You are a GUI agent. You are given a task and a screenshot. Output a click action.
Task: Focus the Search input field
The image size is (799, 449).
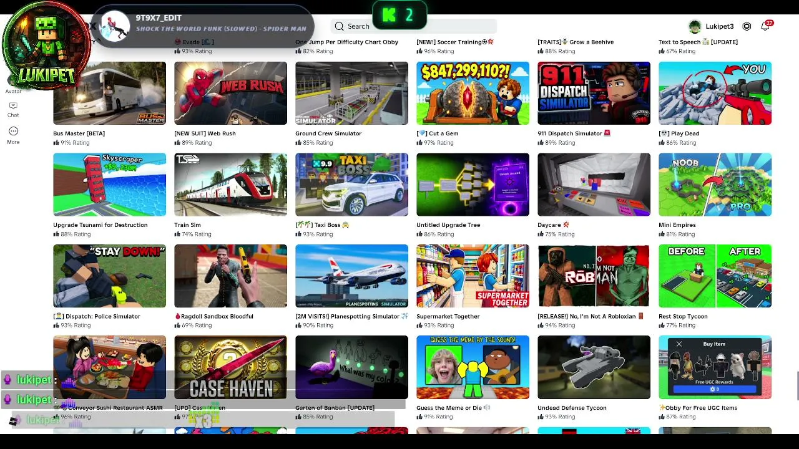point(414,26)
